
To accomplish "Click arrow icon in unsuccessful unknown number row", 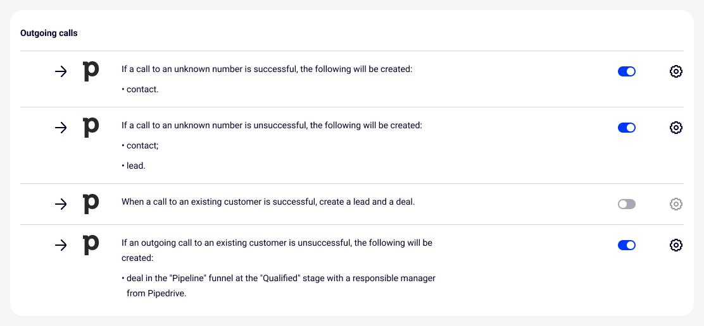I will pyautogui.click(x=61, y=128).
